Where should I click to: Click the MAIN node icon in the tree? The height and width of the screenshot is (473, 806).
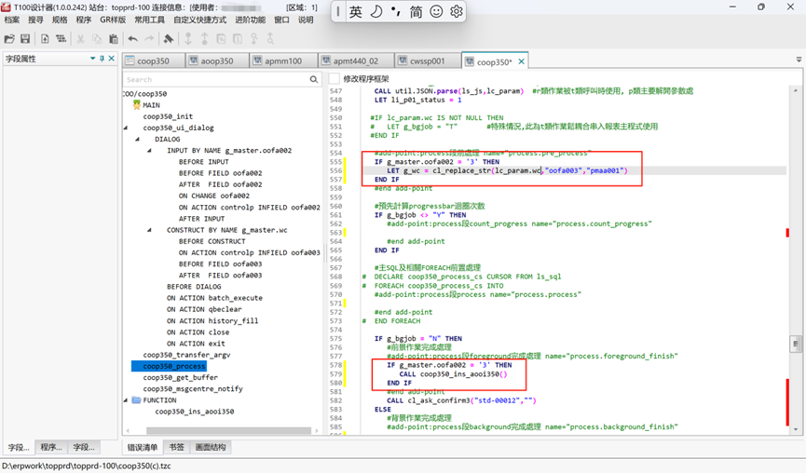tap(136, 105)
